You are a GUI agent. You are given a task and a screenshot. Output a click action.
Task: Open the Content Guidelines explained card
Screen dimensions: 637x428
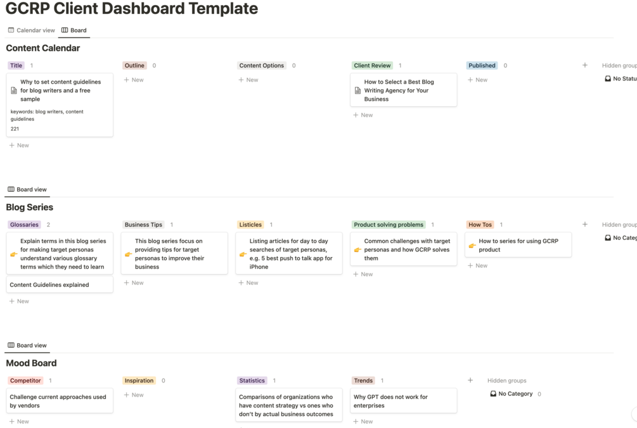click(49, 285)
